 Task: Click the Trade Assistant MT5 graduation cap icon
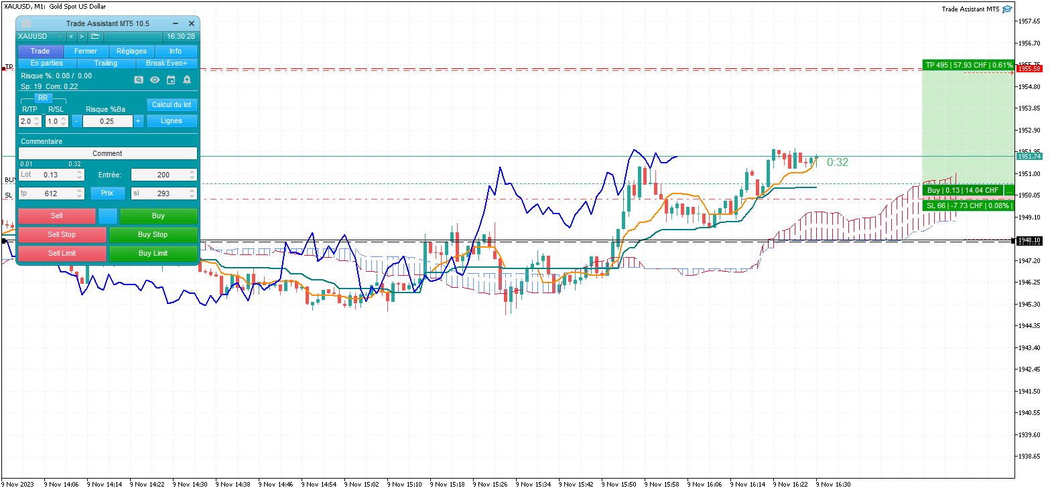1007,9
